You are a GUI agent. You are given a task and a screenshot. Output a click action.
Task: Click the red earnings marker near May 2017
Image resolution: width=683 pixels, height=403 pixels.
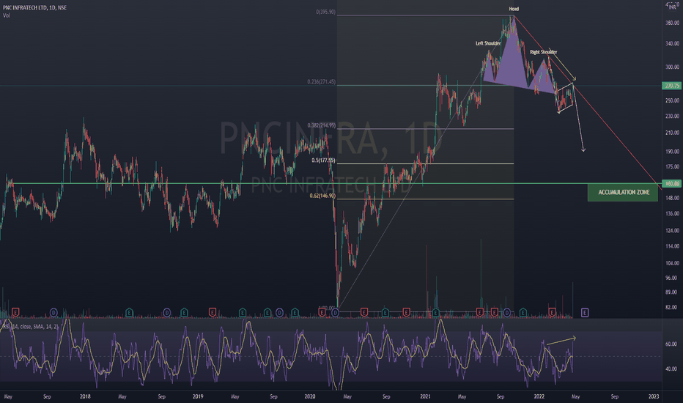point(15,312)
